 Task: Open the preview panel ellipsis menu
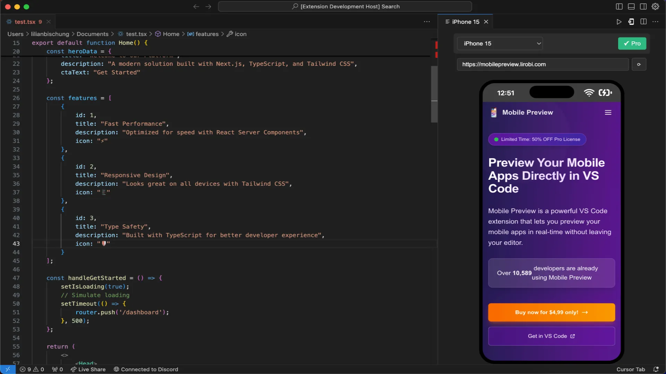point(656,21)
